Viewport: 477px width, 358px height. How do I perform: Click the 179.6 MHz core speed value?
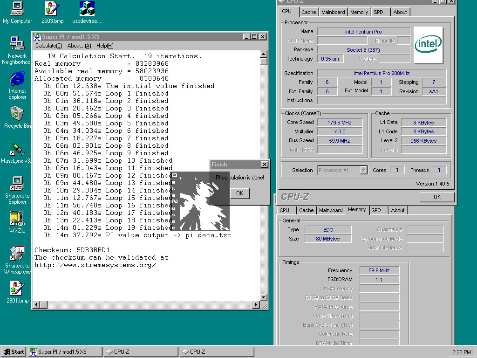(x=340, y=123)
